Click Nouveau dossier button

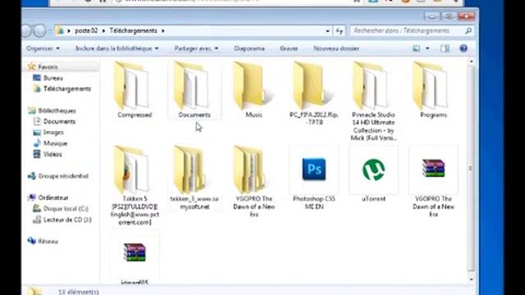click(336, 48)
